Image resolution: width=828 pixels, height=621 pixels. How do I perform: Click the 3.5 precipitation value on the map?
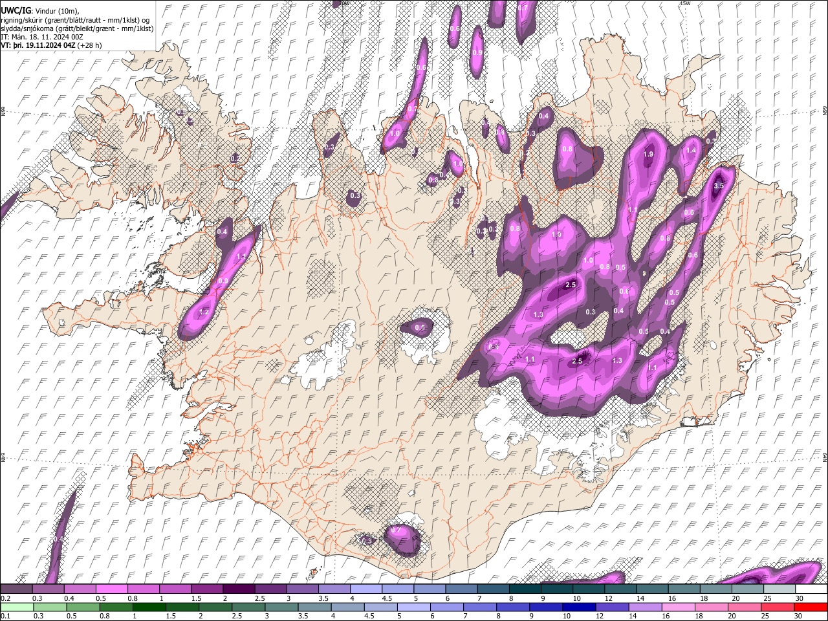pos(718,186)
